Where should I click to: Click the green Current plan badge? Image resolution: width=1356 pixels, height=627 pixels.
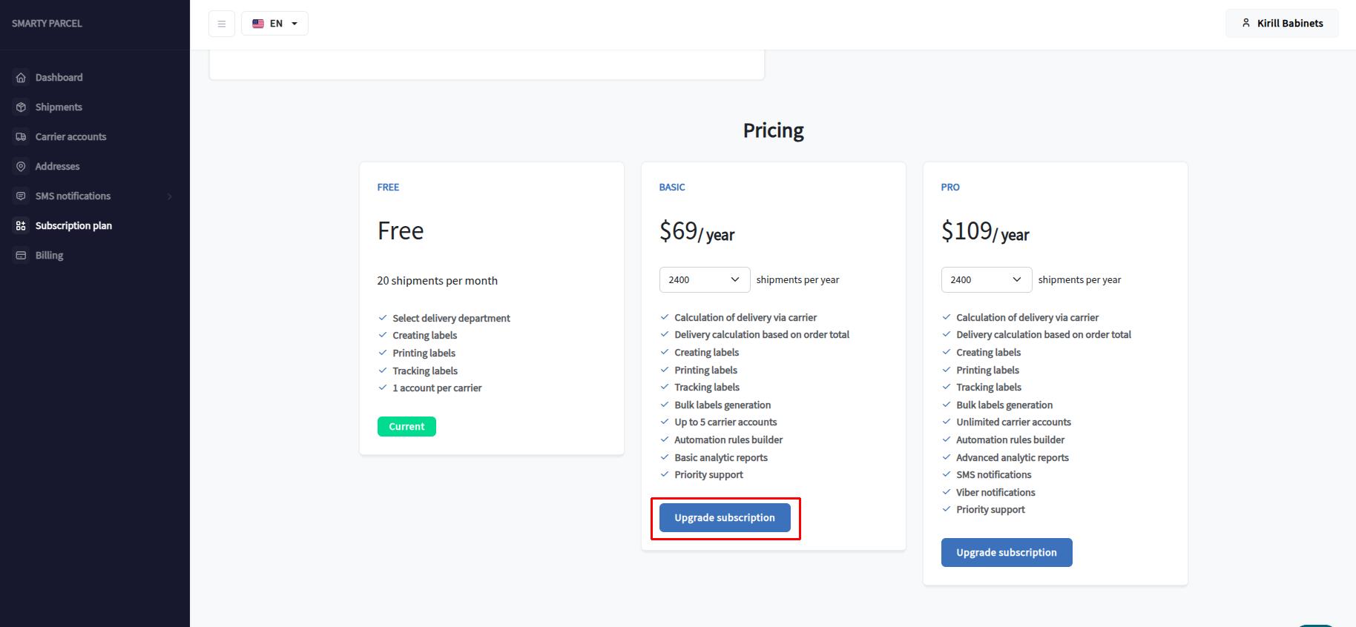(407, 426)
